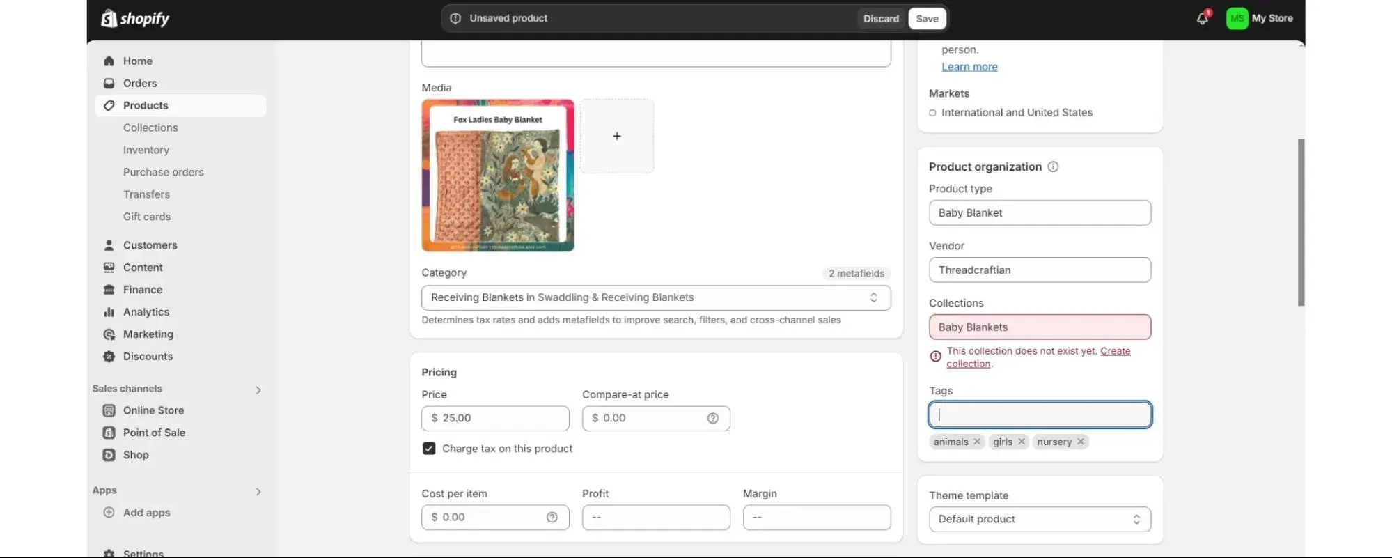Click the Vendor field Threadcraftian

[1040, 270]
